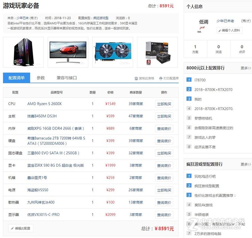Open ranking entry 华硕组装
252x238 pixels.
point(202,215)
